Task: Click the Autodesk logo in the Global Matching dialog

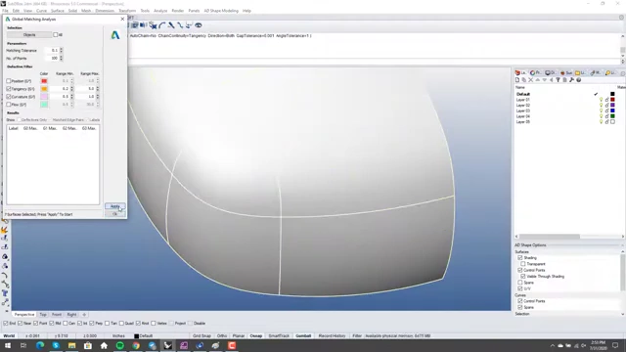Action: (115, 35)
